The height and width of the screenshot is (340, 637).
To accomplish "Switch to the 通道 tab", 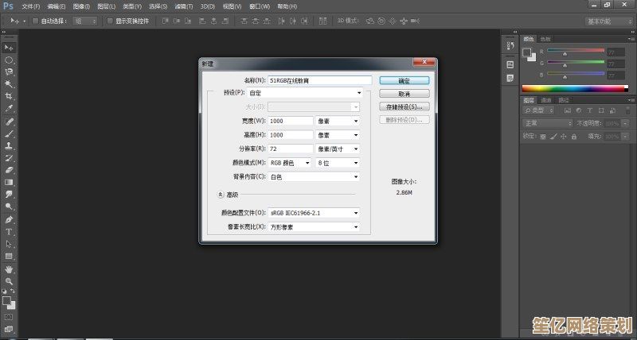I will tap(546, 100).
